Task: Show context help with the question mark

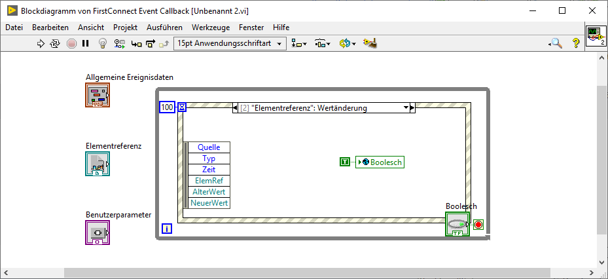Action: pyautogui.click(x=576, y=43)
